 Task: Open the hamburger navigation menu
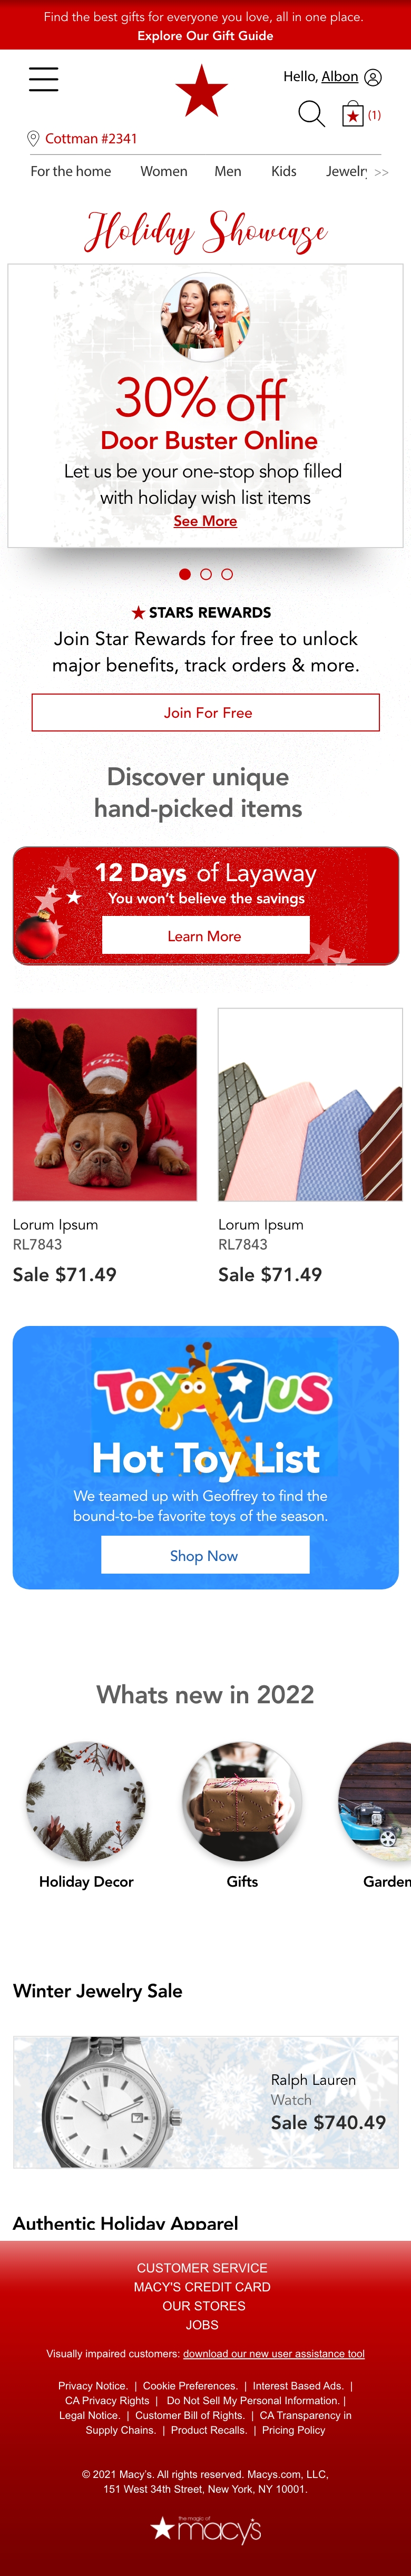point(43,79)
